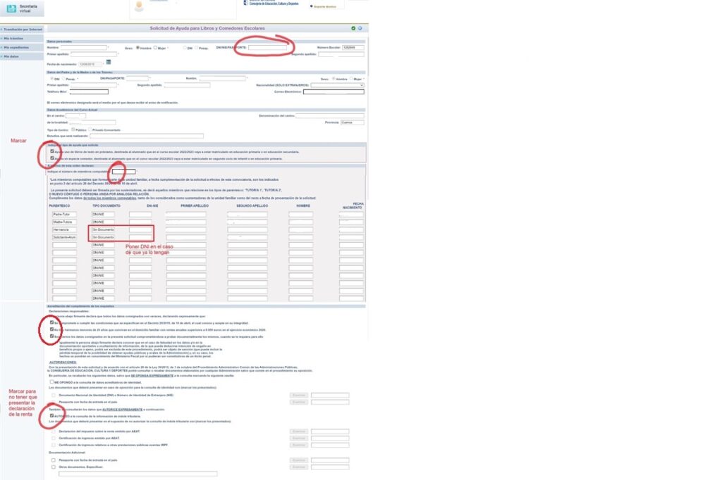Click Fecha de nacimiento date field
The image size is (722, 480).
coord(90,64)
